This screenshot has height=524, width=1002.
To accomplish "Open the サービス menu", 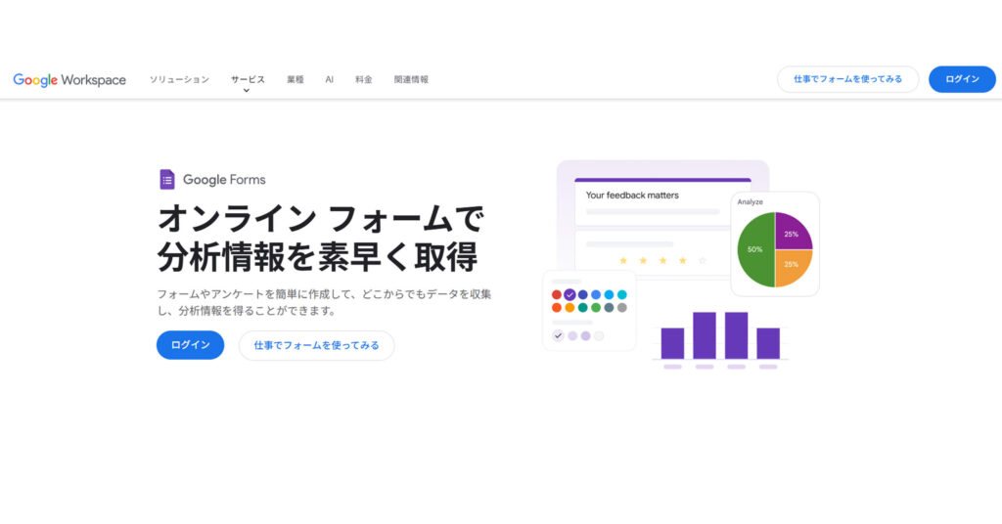I will tap(248, 80).
